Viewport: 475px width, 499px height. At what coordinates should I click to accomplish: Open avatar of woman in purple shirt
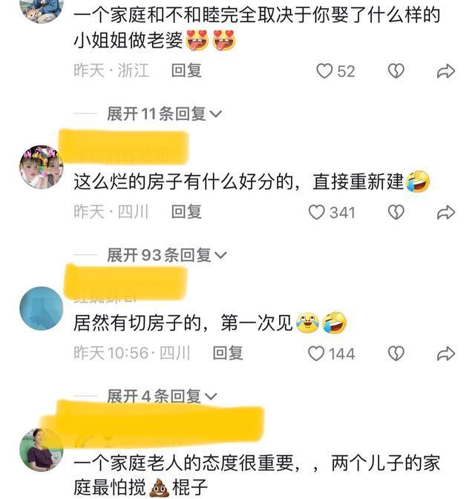(42, 449)
